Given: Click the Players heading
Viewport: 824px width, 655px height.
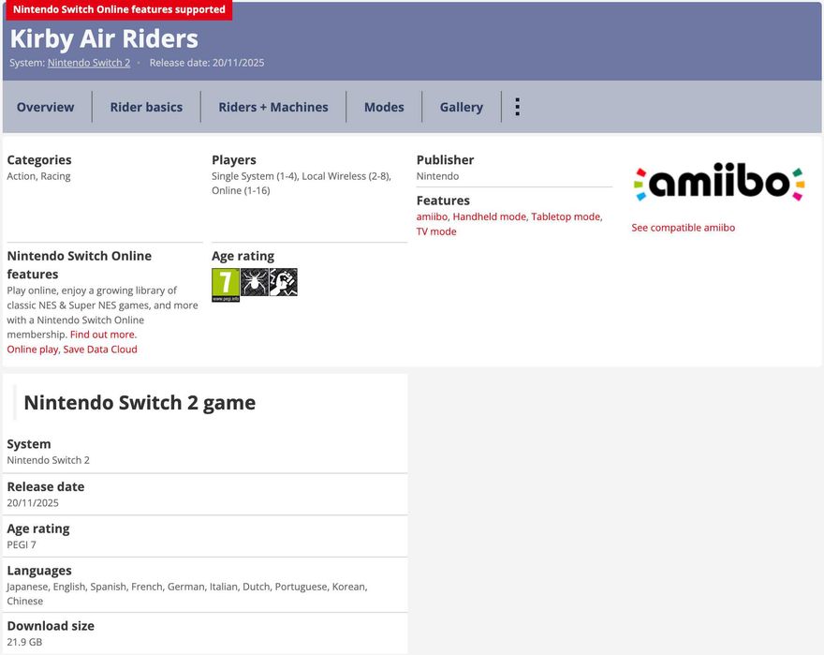Looking at the screenshot, I should click(234, 160).
